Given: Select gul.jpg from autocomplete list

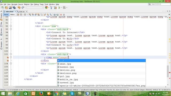Looking at the screenshot, I should (x=102, y=76).
